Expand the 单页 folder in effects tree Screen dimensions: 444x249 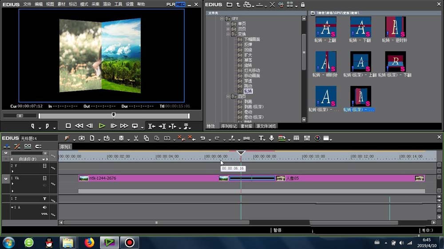coord(228,24)
